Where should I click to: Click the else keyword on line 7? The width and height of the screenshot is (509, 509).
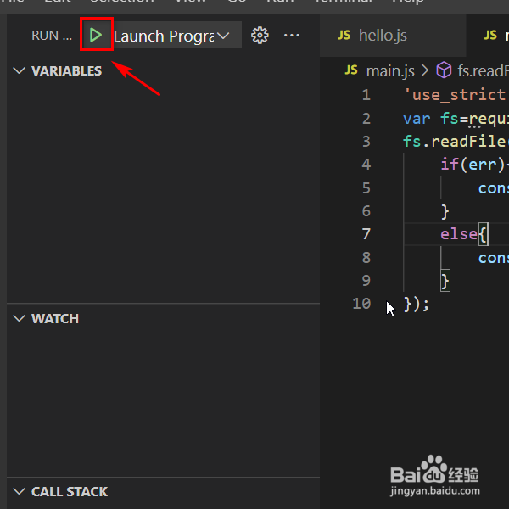459,234
